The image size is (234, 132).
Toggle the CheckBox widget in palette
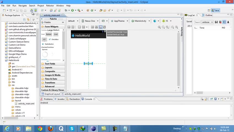(54, 39)
